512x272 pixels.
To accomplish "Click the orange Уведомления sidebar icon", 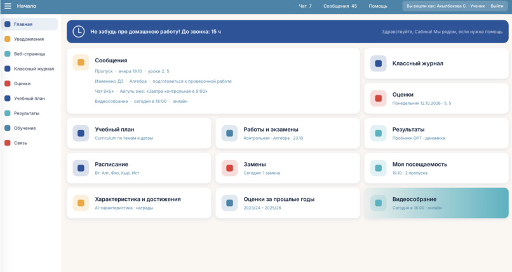I will click(x=7, y=39).
